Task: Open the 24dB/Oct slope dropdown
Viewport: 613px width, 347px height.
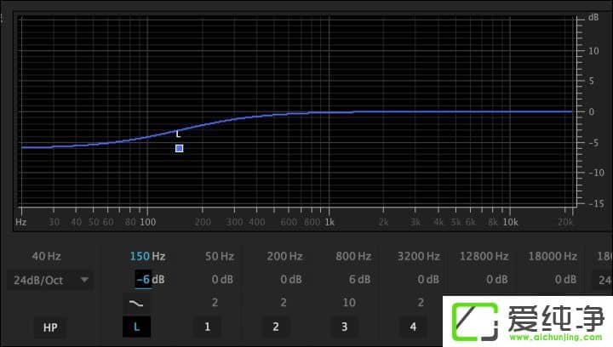Action: point(49,279)
